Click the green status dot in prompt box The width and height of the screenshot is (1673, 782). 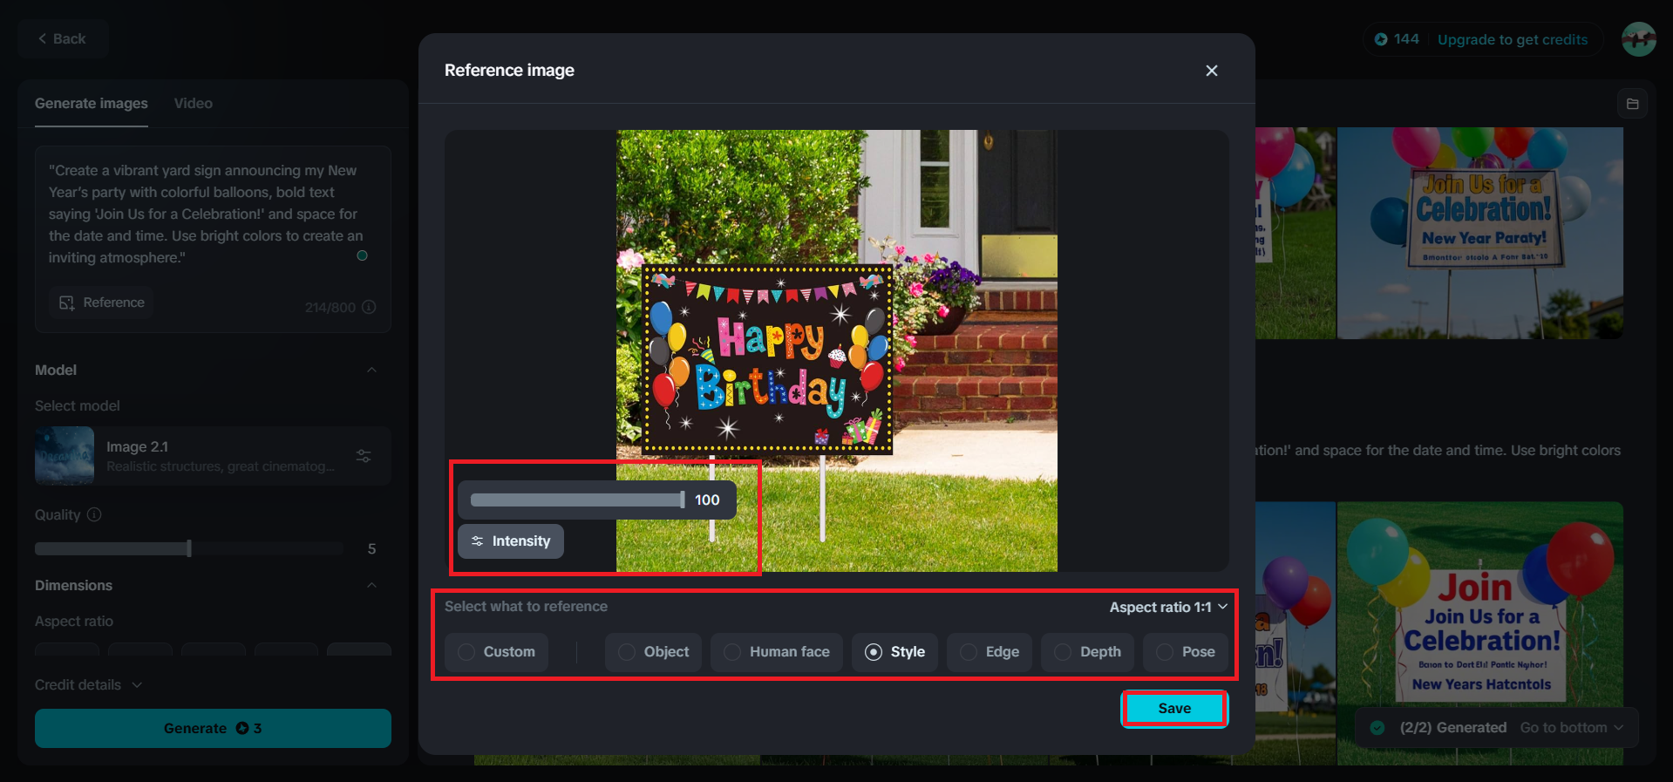pos(362,255)
